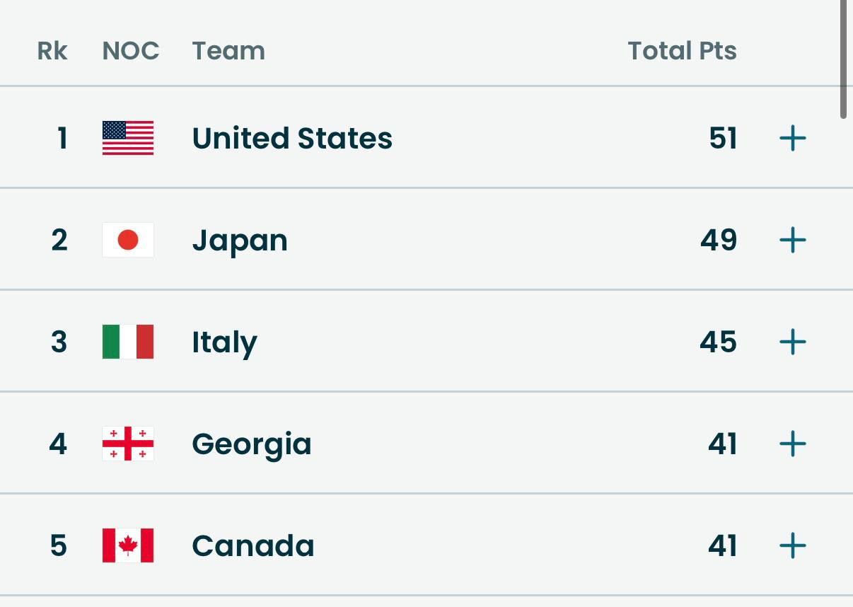Click the Team column header
The height and width of the screenshot is (607, 853).
pos(228,51)
